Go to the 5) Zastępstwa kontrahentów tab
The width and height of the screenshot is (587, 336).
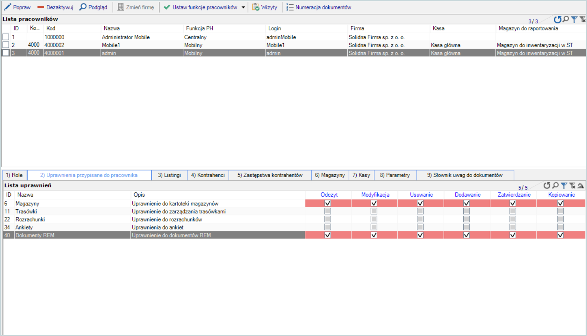[x=270, y=175]
